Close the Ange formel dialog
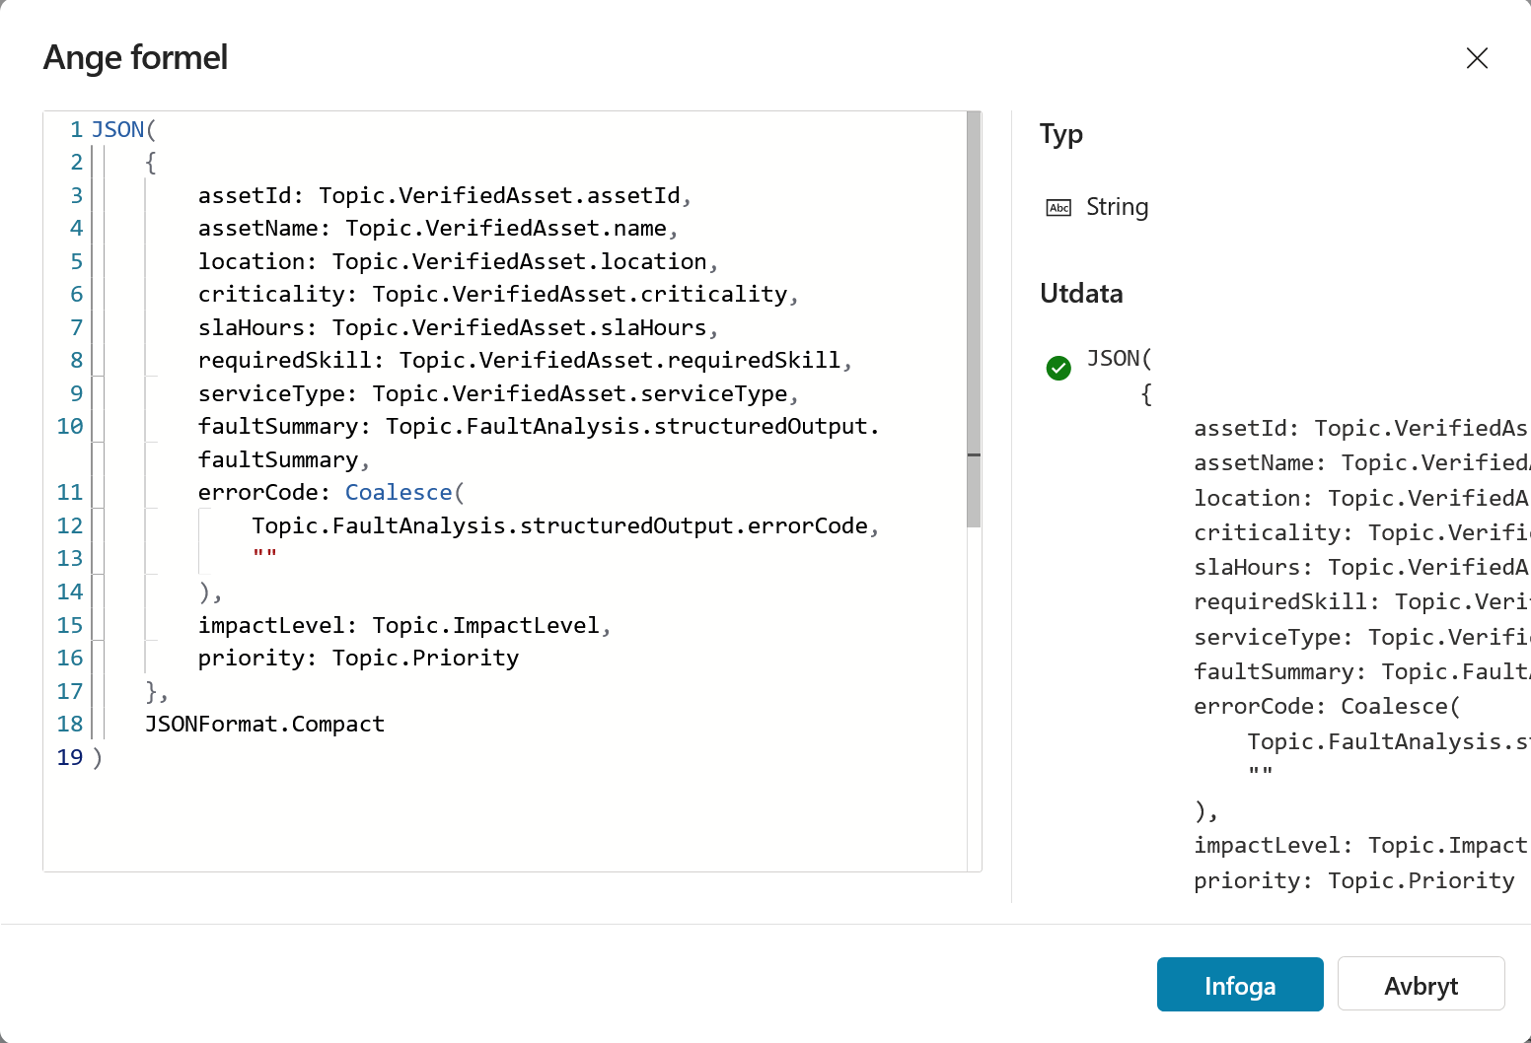The image size is (1531, 1043). pos(1477,58)
